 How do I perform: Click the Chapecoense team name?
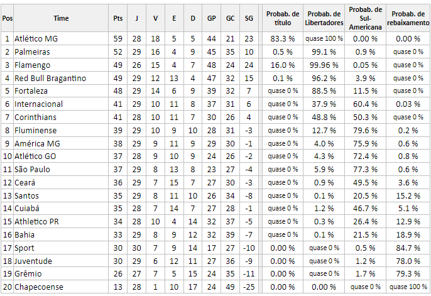[x=39, y=287]
